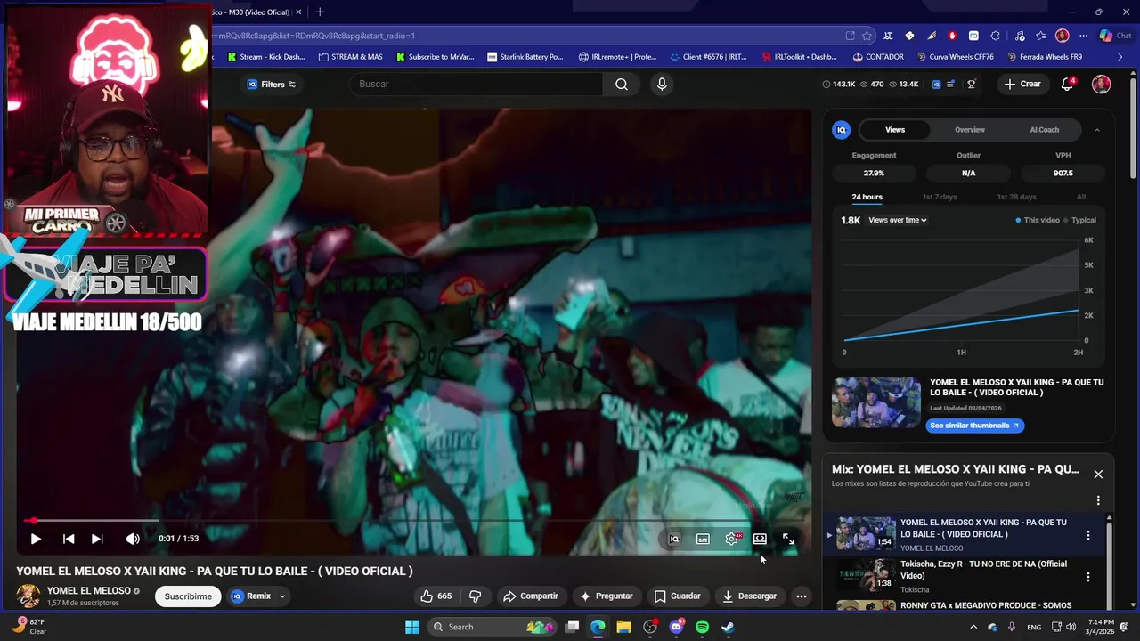Open the Crear menu
The image size is (1140, 641).
(1022, 84)
